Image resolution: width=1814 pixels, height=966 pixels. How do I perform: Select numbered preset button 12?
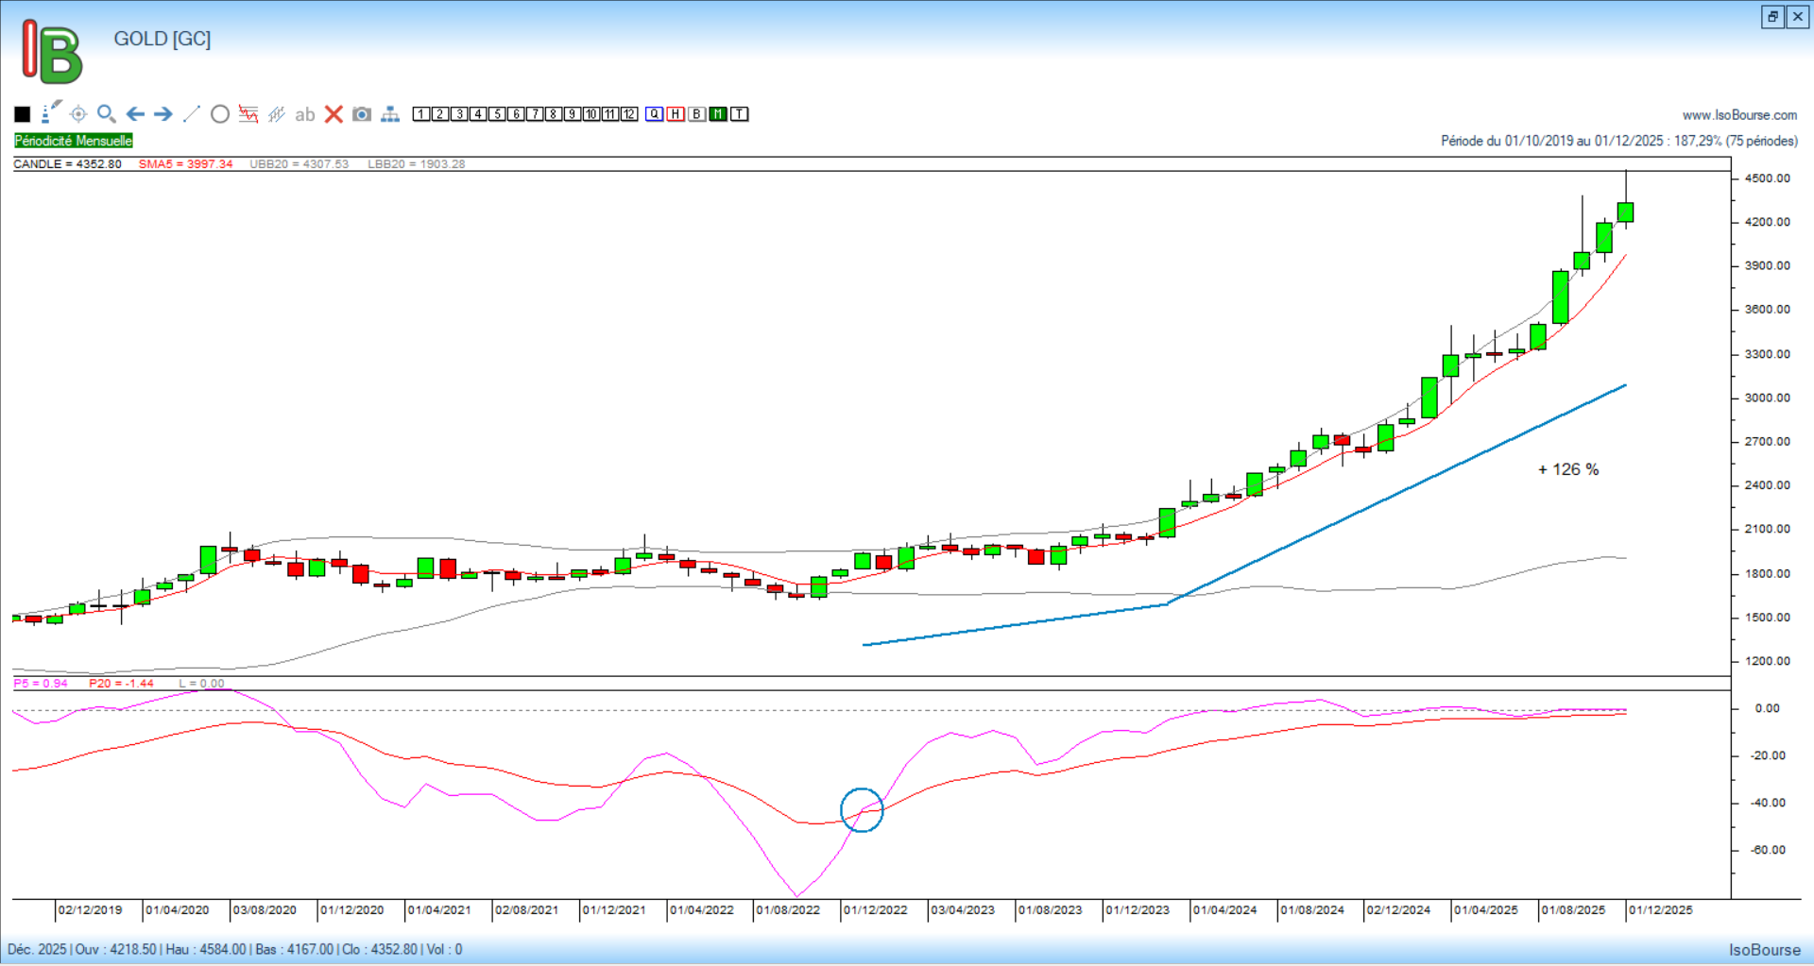[x=629, y=114]
